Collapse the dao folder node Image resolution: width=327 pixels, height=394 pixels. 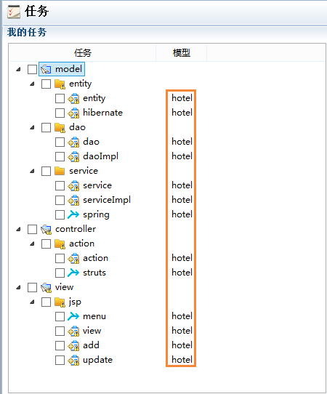coord(32,127)
